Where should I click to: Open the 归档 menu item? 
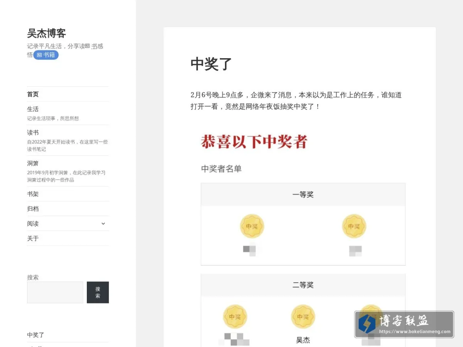pyautogui.click(x=33, y=209)
